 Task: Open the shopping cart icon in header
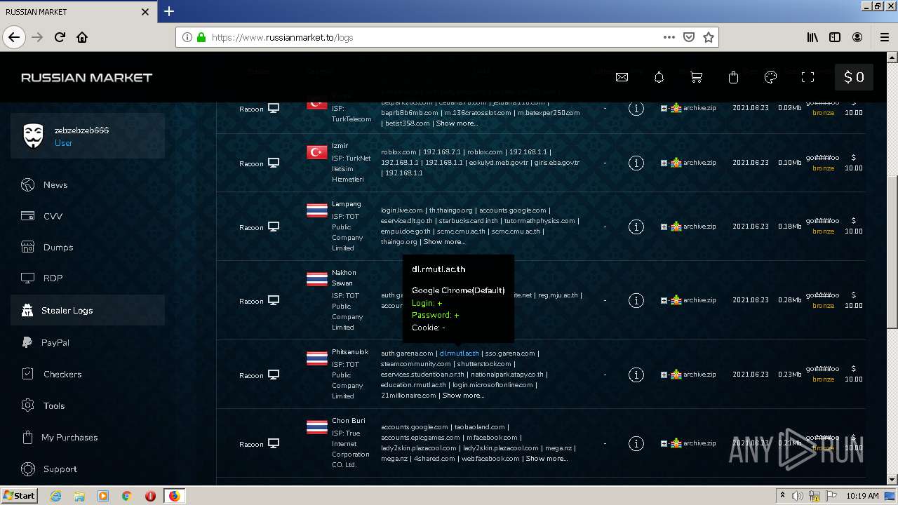coord(696,77)
